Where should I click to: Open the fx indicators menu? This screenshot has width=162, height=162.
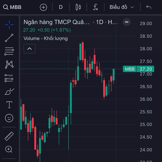click(95, 7)
